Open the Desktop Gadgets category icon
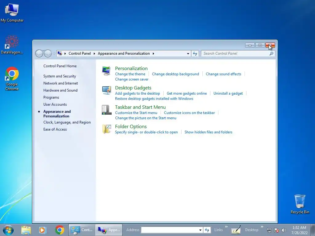 106,90
